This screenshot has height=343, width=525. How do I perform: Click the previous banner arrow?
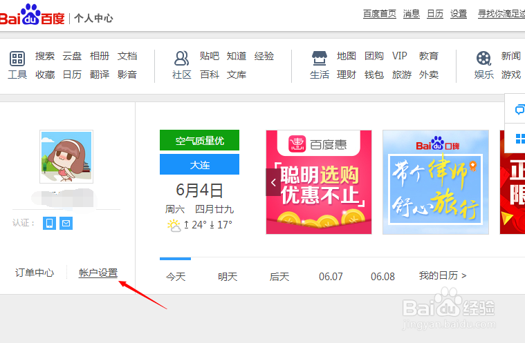point(273,182)
